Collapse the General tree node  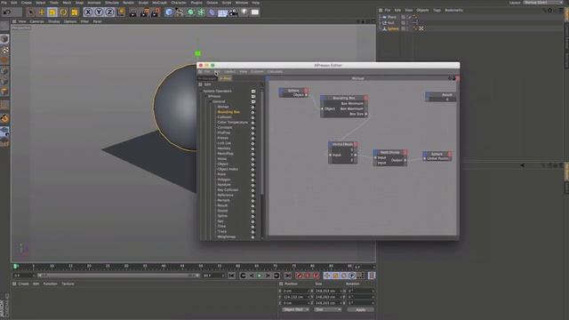[211, 101]
